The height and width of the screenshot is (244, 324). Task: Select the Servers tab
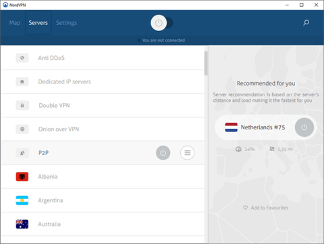(x=38, y=23)
